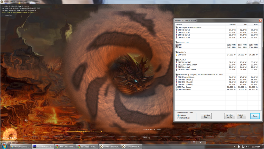The height and width of the screenshot is (149, 264).
Task: Open the network icon in the system tray
Action: (x=243, y=147)
